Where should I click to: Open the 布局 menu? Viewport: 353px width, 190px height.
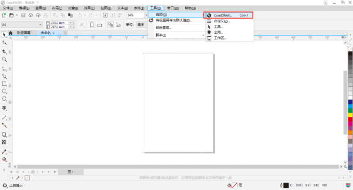coord(57,8)
